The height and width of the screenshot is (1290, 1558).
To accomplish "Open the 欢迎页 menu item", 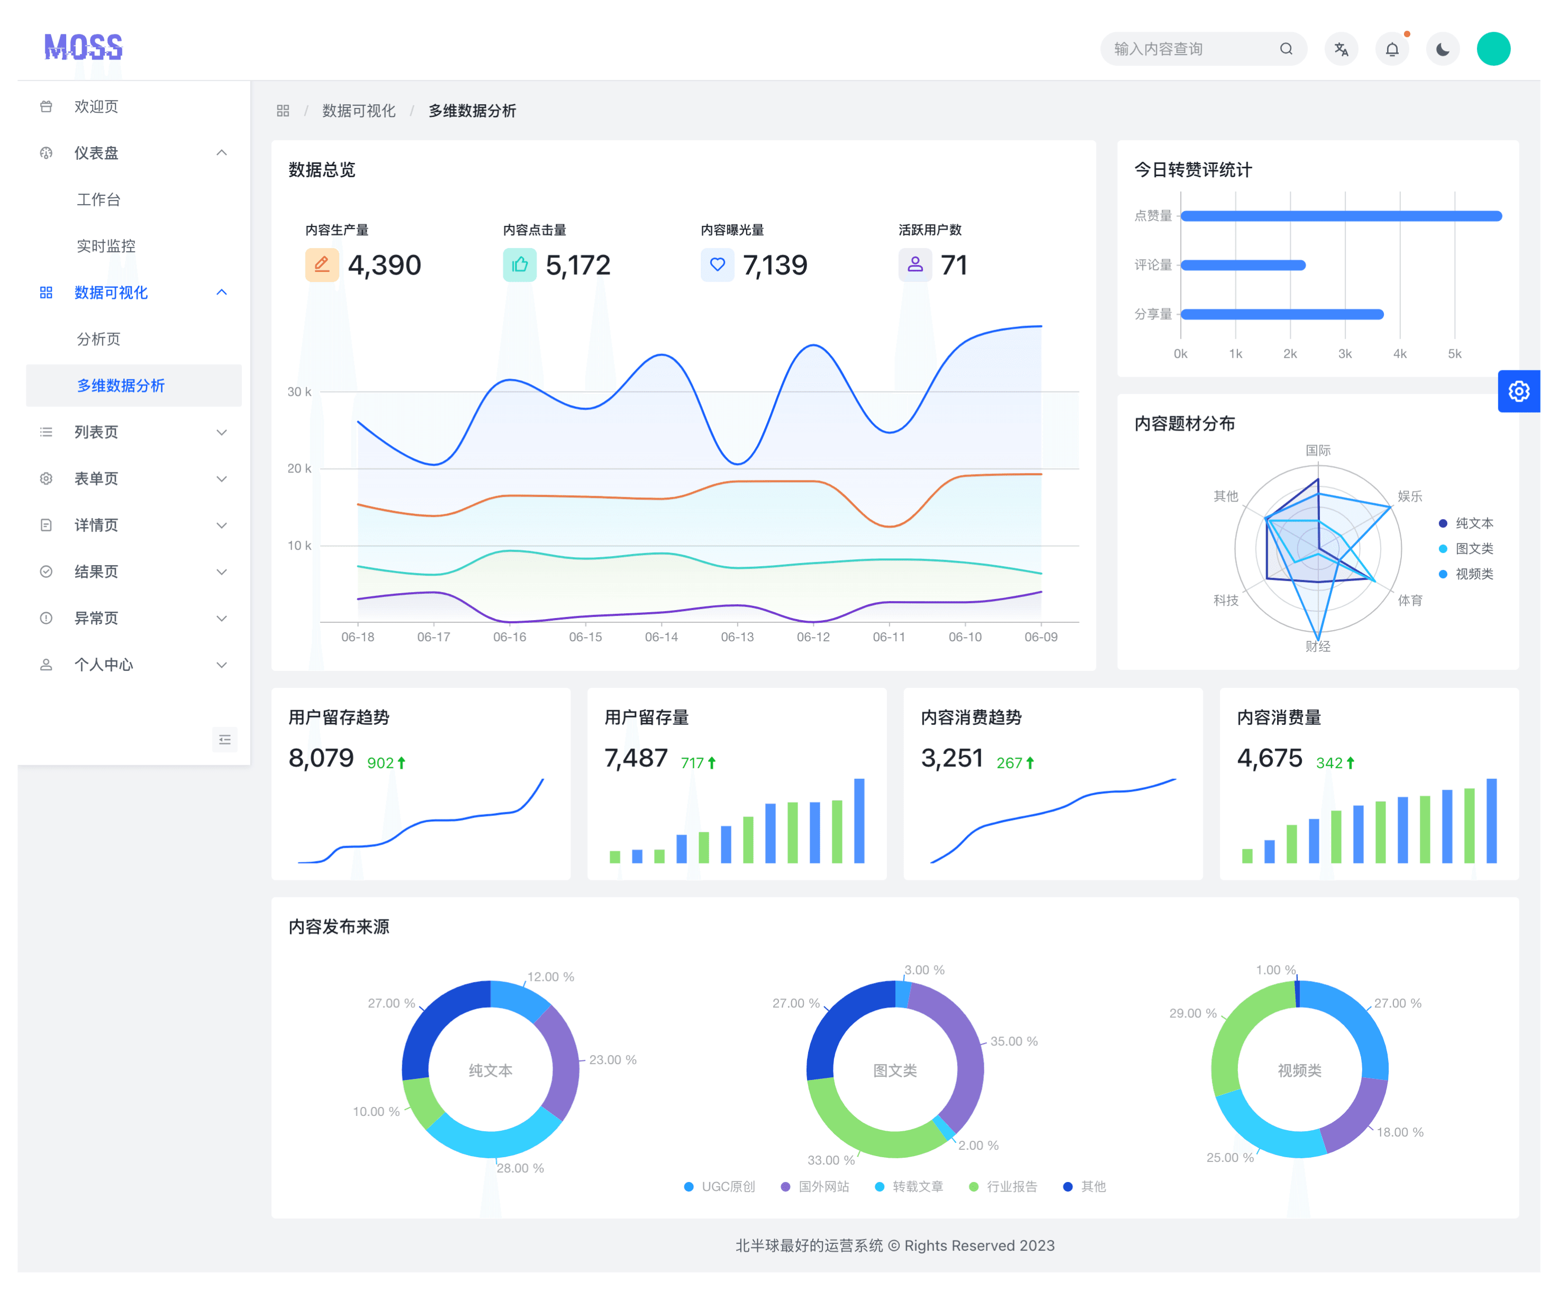I will pyautogui.click(x=133, y=106).
